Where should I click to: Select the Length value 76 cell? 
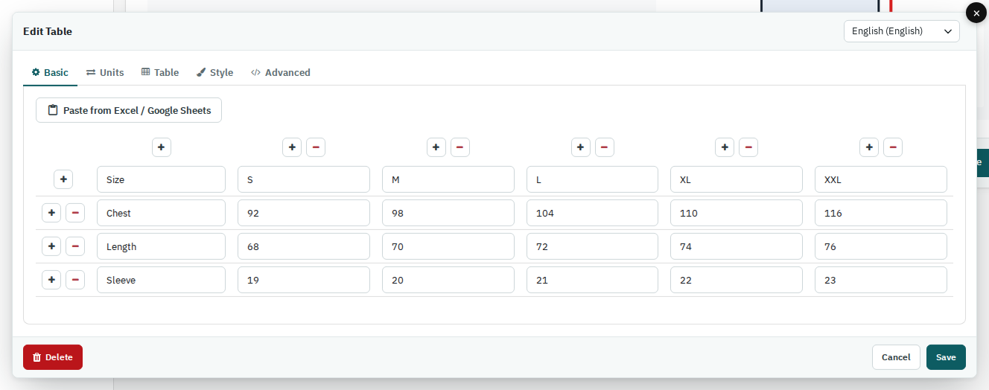(x=881, y=246)
